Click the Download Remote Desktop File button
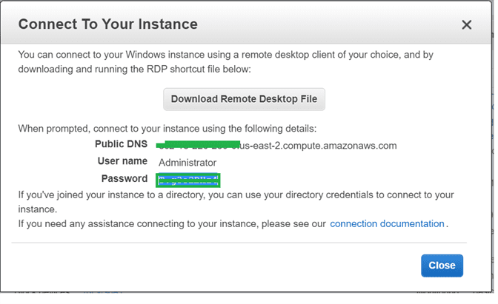 [245, 98]
